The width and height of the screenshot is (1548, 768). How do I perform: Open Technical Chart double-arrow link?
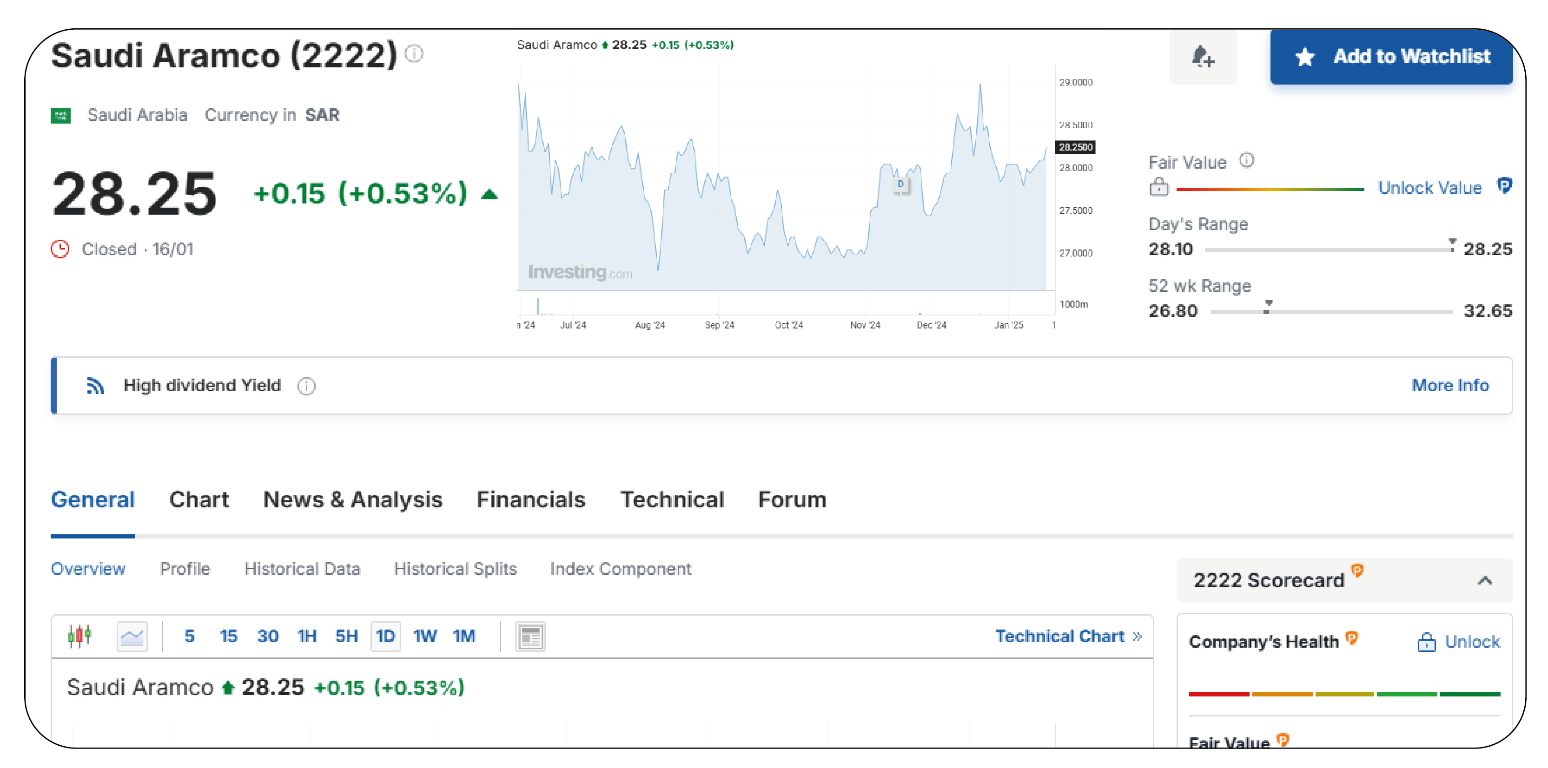pos(1137,637)
